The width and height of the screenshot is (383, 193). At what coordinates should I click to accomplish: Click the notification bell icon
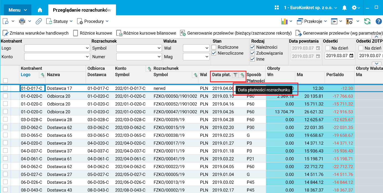(344, 8)
